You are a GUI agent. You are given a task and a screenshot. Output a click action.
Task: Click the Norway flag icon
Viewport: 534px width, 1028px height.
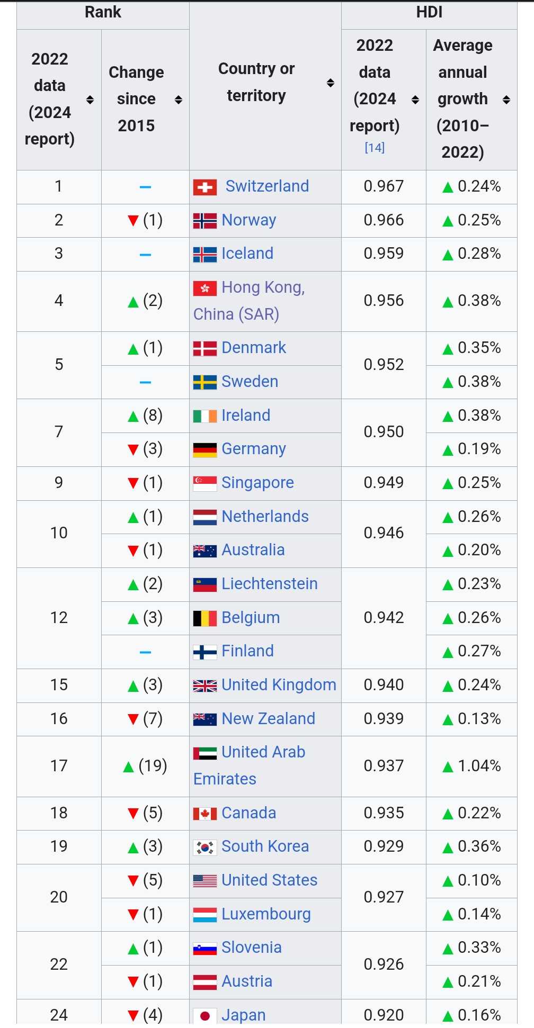pyautogui.click(x=205, y=221)
